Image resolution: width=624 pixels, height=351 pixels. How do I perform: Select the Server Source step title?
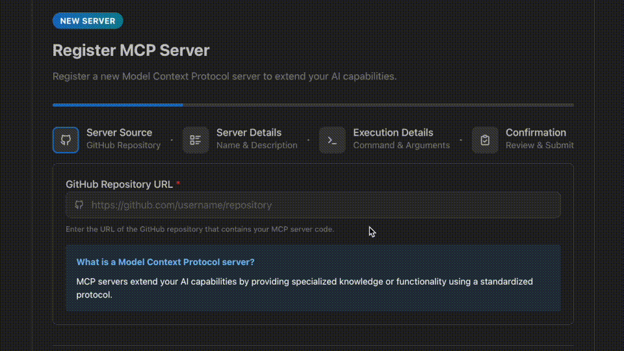pyautogui.click(x=119, y=133)
